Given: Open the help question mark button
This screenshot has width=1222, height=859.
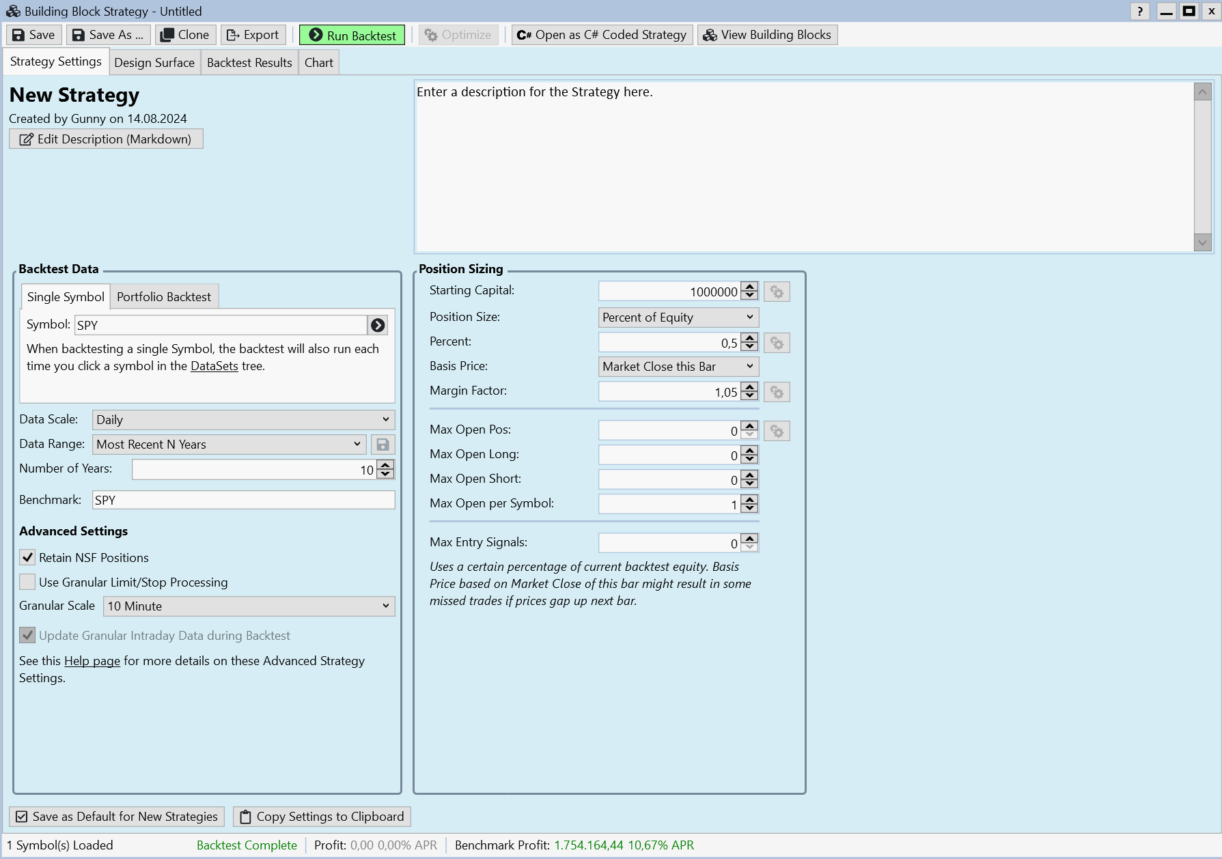Looking at the screenshot, I should click(x=1139, y=11).
